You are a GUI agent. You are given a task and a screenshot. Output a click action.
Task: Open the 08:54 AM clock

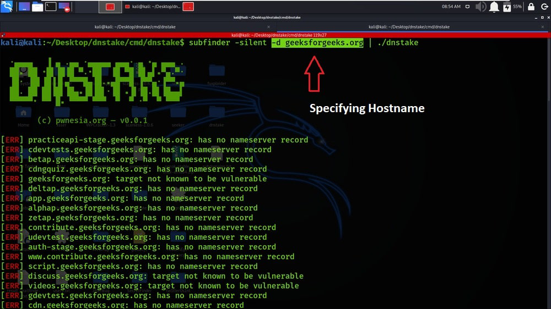pyautogui.click(x=451, y=7)
